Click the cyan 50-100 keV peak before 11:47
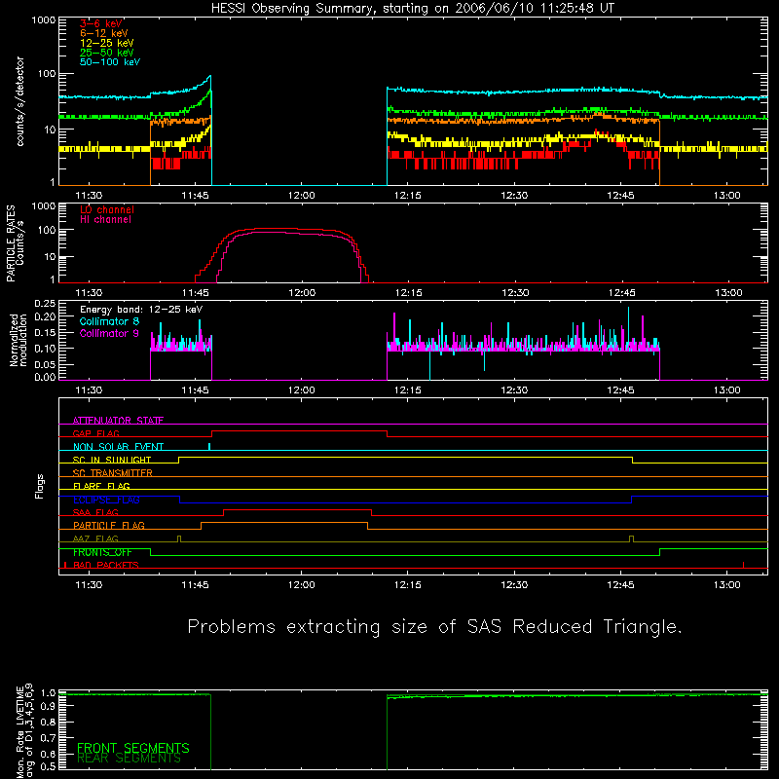 tap(210, 76)
